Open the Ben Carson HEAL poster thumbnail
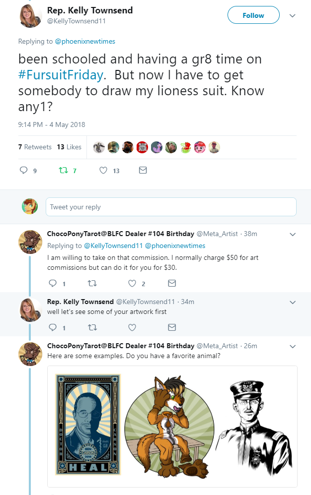This screenshot has height=495, width=311. click(88, 425)
